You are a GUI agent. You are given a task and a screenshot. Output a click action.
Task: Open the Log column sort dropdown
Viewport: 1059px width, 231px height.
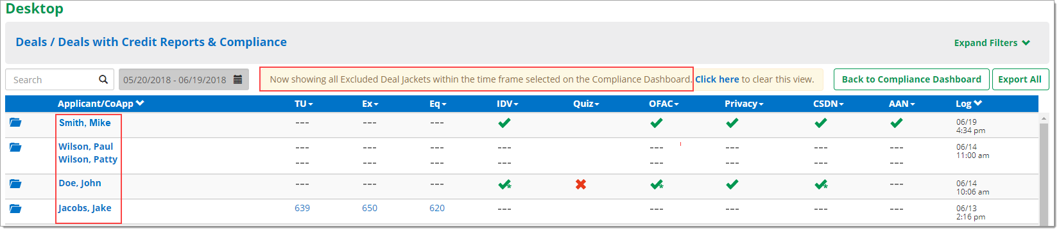pos(969,104)
